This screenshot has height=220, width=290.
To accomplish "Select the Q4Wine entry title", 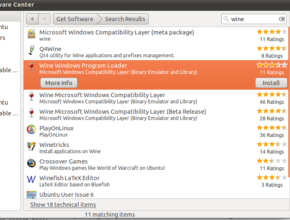I will [x=50, y=49].
